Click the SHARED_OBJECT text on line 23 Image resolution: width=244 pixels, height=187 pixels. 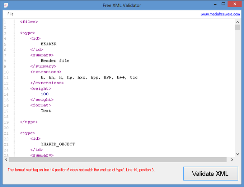click(58, 144)
